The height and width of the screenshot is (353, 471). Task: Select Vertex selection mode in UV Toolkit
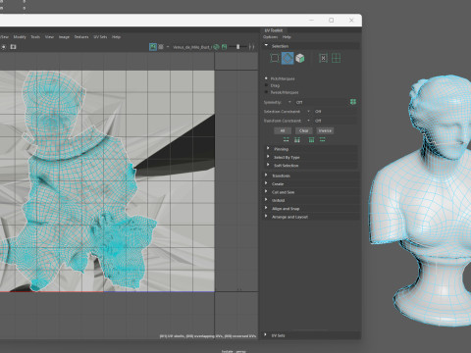point(275,58)
